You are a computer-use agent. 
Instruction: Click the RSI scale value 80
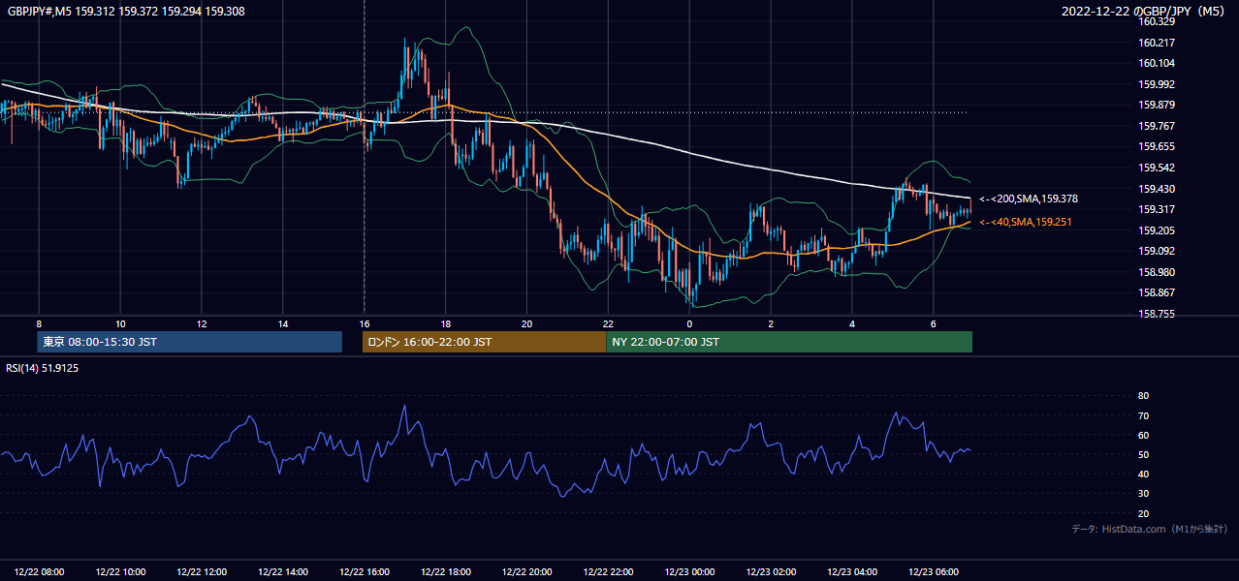click(x=1144, y=396)
